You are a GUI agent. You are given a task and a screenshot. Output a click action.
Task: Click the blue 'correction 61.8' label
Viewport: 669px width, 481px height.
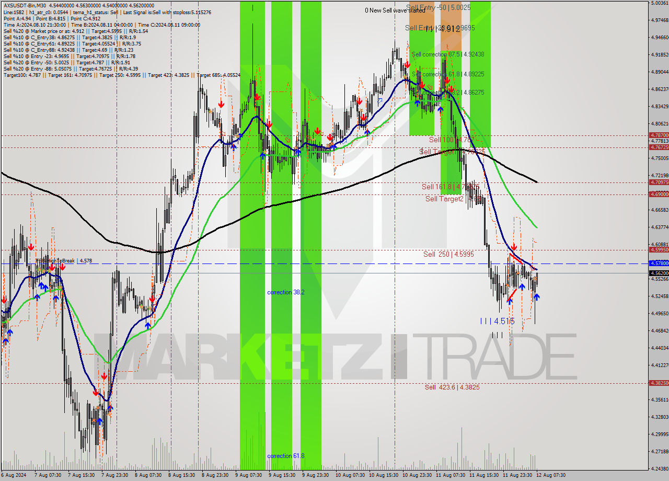click(x=286, y=456)
